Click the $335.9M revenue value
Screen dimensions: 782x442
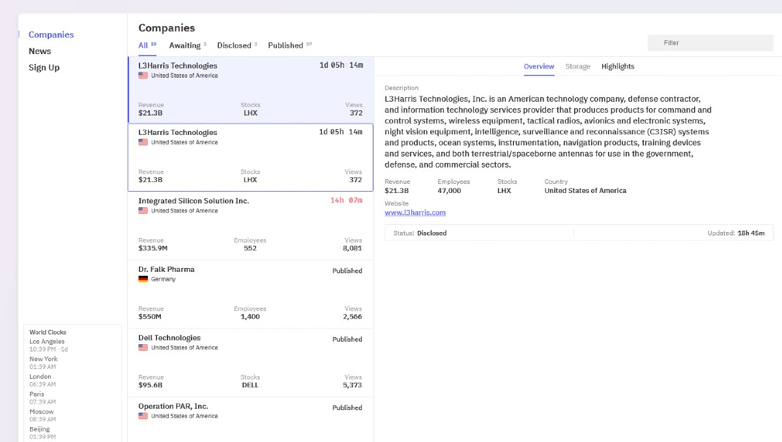[x=153, y=248]
